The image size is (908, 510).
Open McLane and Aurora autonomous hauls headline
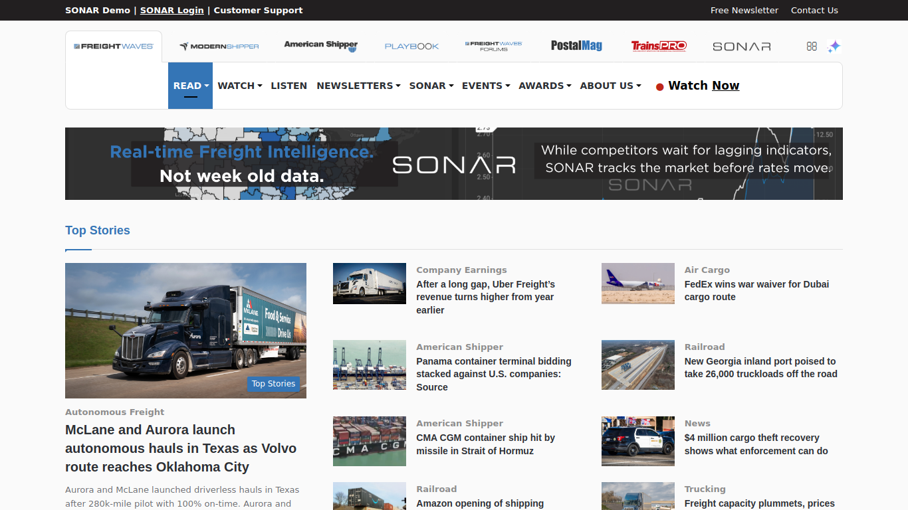tap(181, 448)
